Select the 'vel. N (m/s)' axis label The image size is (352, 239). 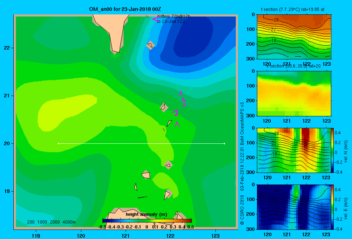(x=346, y=151)
